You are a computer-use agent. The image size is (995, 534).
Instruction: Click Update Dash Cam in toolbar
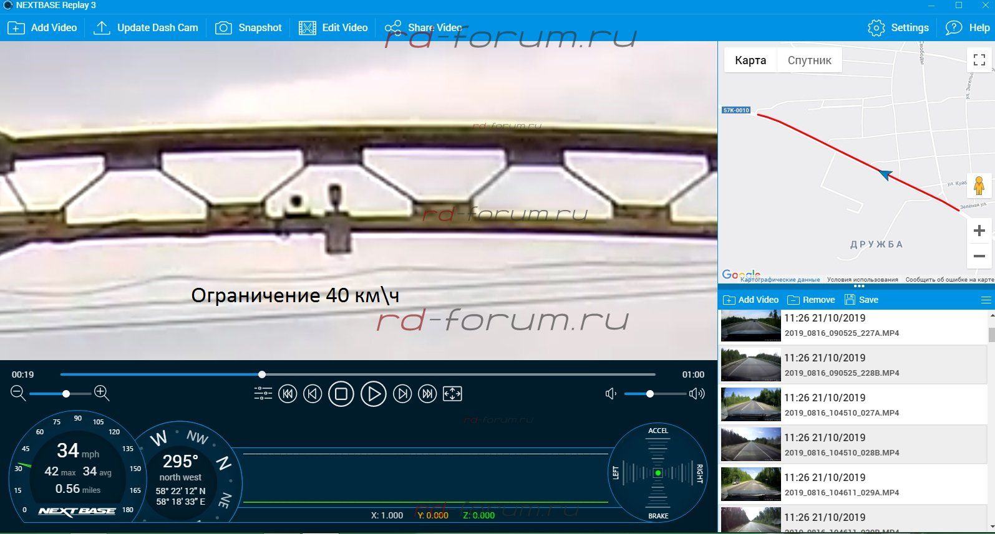[x=146, y=27]
